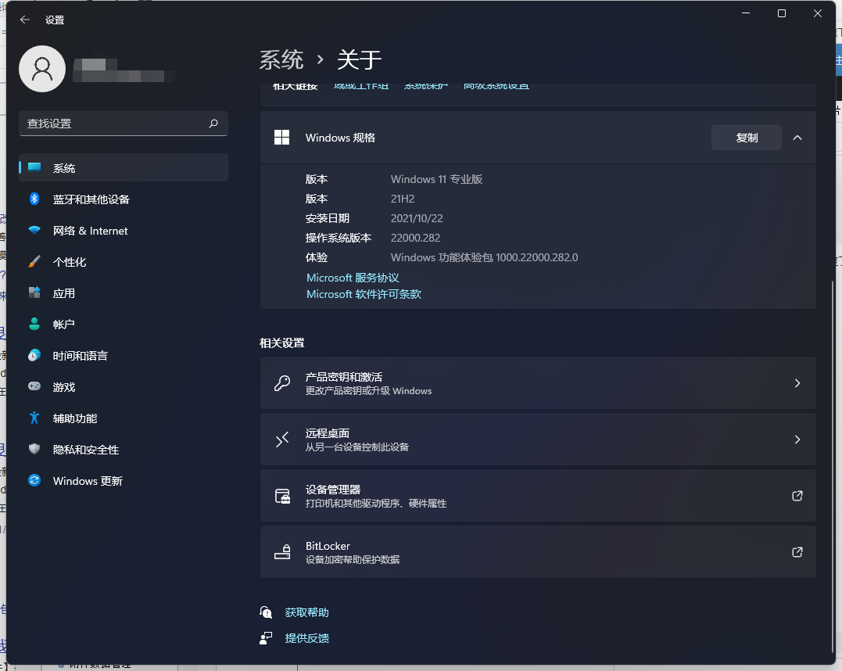The image size is (842, 671).
Task: Open 系统 in the sidebar
Action: click(x=123, y=167)
